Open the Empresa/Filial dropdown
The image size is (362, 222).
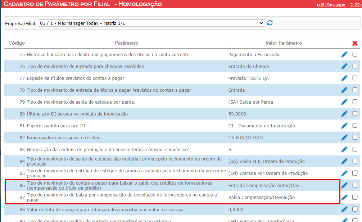point(151,23)
